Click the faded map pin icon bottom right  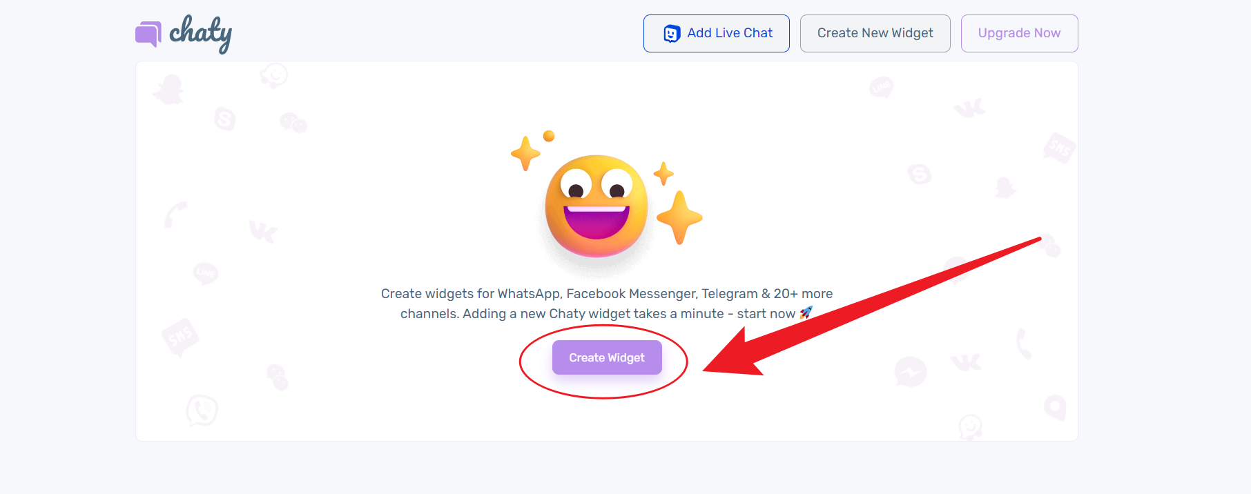1056,408
